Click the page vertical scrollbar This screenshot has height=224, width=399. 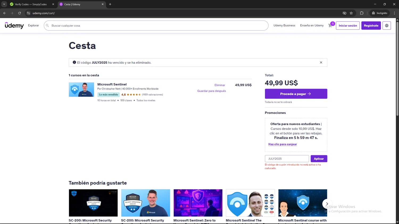[397, 69]
